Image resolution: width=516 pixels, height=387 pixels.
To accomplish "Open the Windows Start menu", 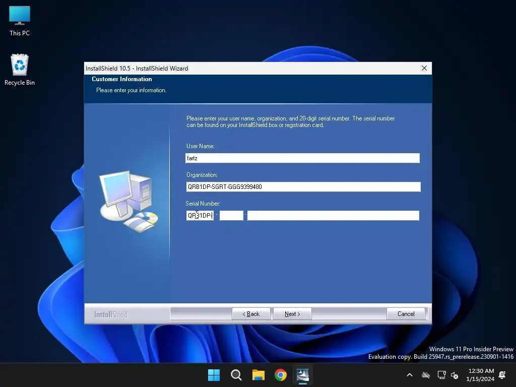I will click(214, 375).
